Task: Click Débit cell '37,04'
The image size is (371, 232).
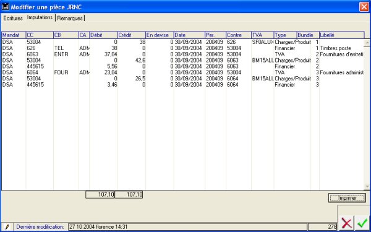Action: 111,54
